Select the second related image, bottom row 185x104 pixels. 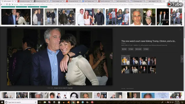[134, 70]
